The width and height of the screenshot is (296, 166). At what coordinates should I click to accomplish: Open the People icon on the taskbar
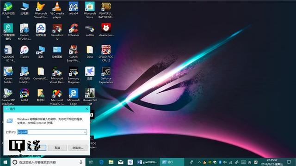point(191,162)
